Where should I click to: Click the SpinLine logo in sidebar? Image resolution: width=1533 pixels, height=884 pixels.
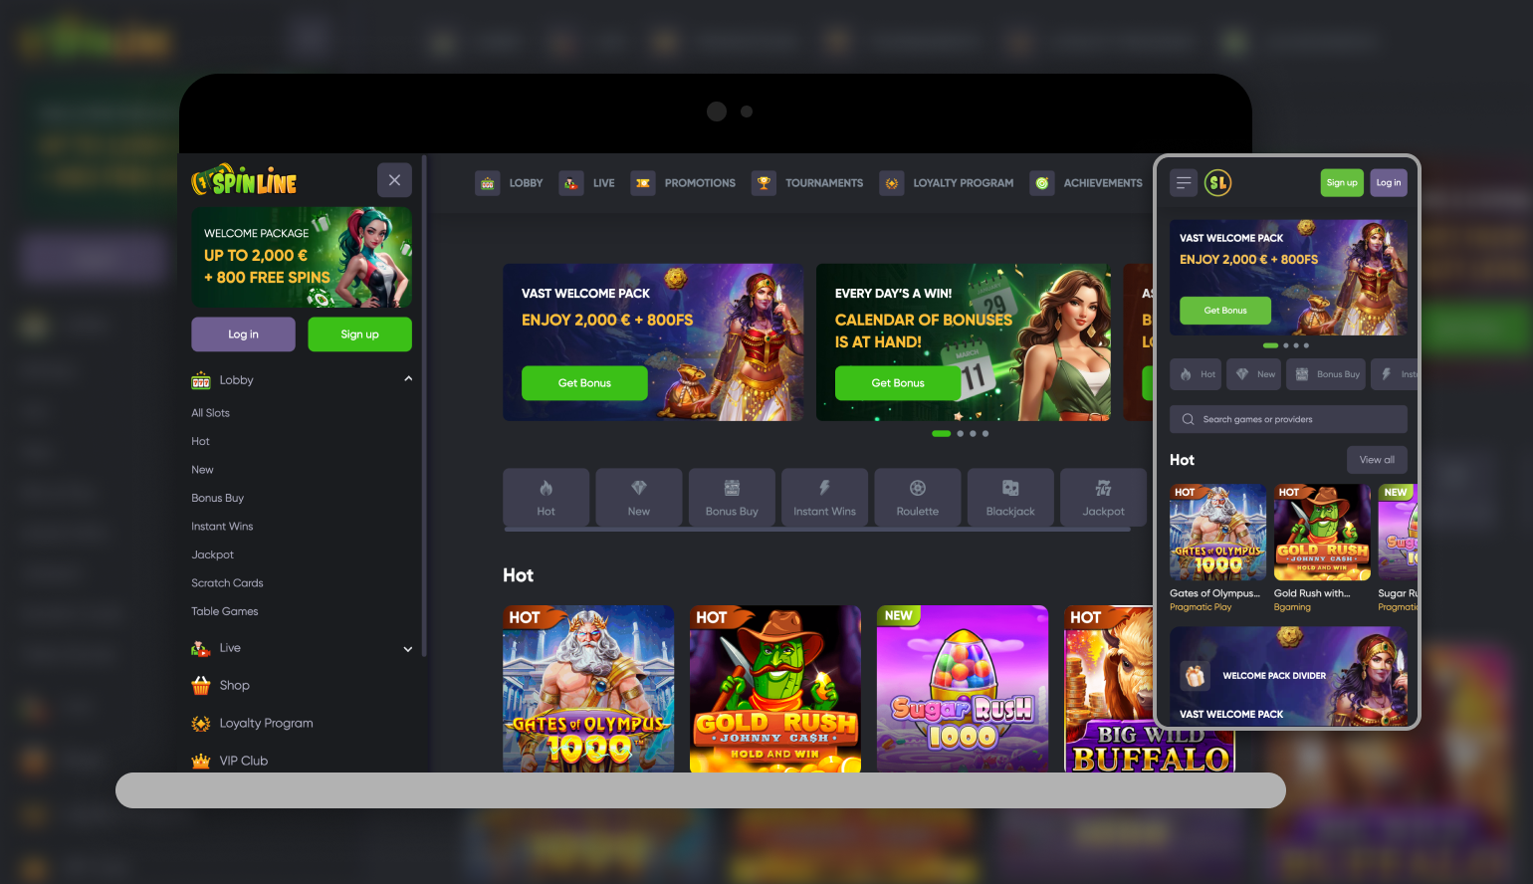coord(244,180)
